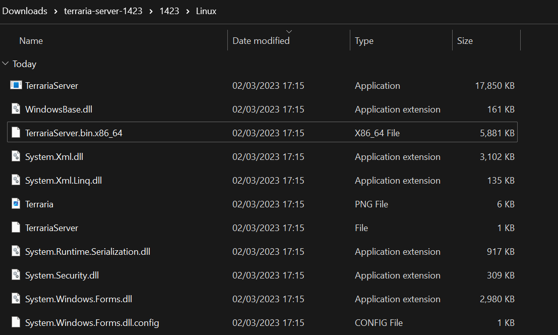This screenshot has width=558, height=335.
Task: Select the WindowsBase.dll file icon
Action: (16, 109)
